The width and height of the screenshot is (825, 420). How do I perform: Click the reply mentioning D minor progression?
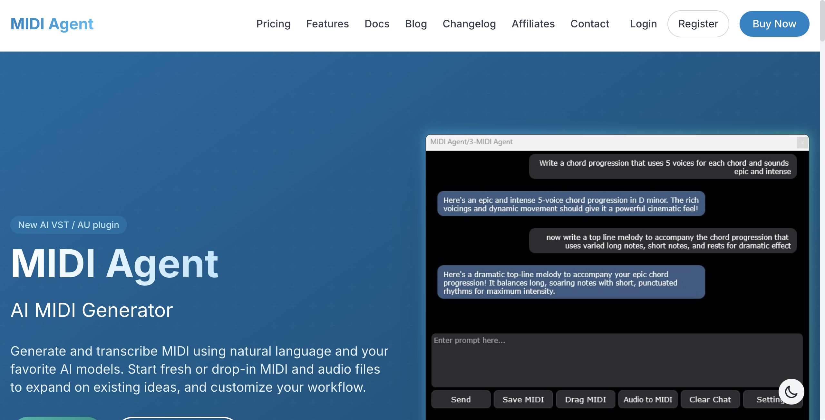[571, 204]
